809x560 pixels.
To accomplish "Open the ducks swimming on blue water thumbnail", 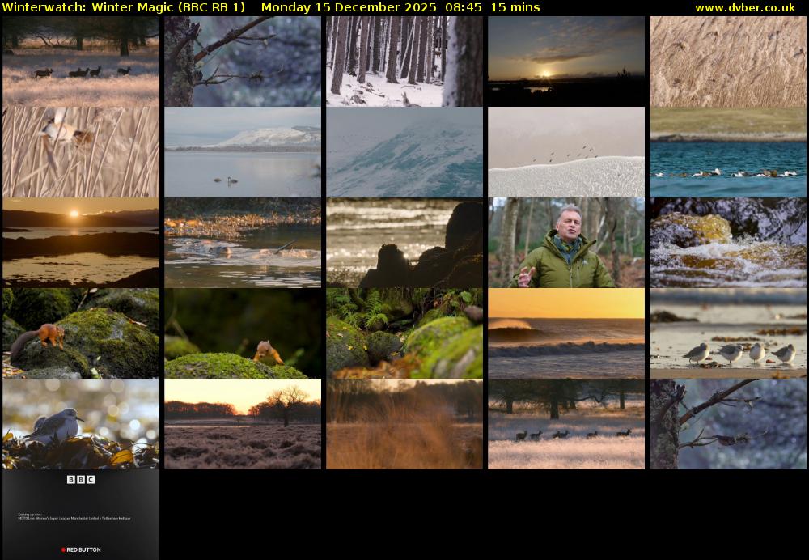I will tap(728, 152).
